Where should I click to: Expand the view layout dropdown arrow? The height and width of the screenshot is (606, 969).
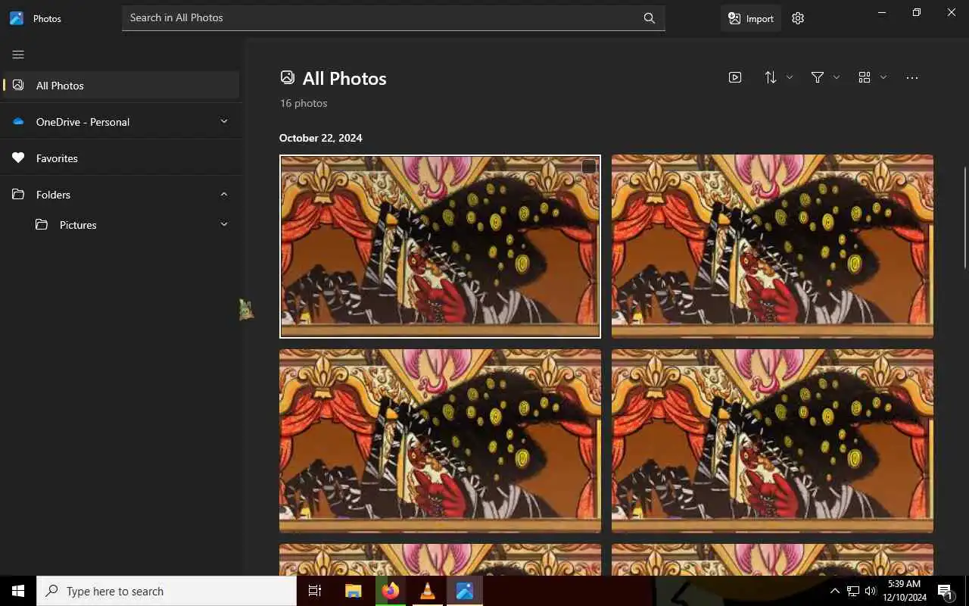click(x=883, y=77)
